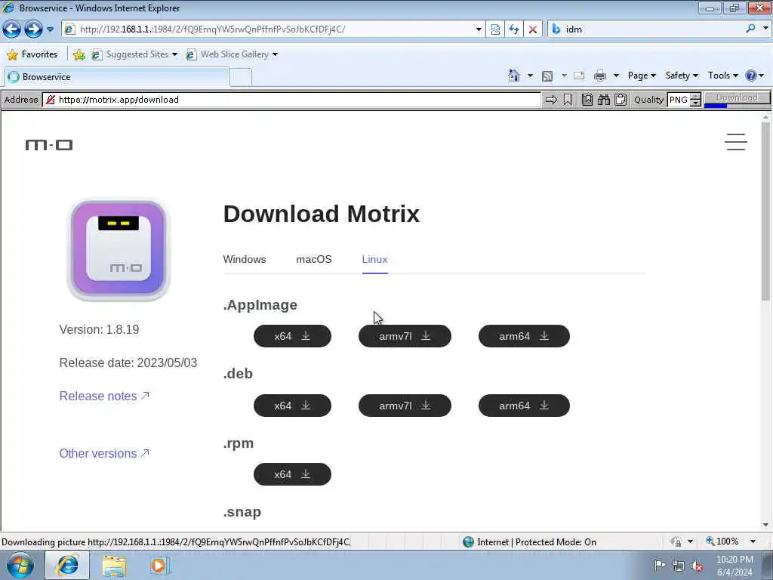Image resolution: width=773 pixels, height=580 pixels.
Task: Download the .AppImage arm64 build
Action: coord(524,336)
